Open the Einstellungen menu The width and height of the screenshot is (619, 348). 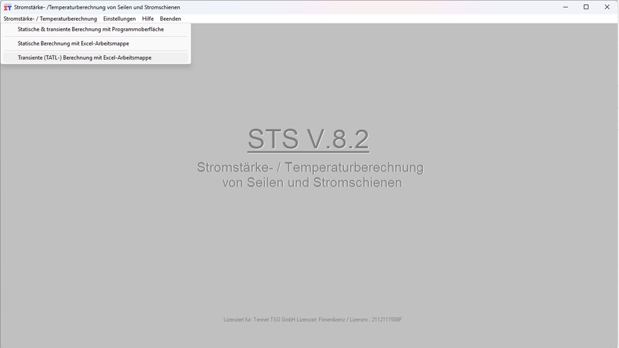tap(119, 18)
